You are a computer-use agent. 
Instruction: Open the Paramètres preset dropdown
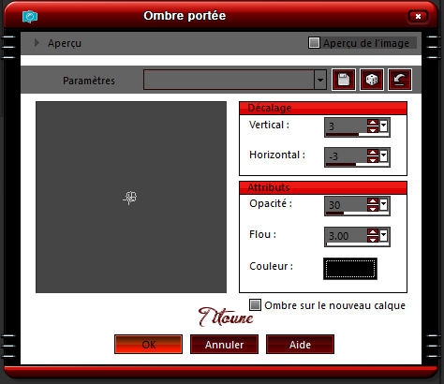pyautogui.click(x=320, y=80)
